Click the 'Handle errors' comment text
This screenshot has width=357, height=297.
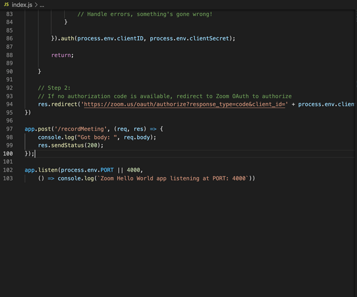[145, 14]
